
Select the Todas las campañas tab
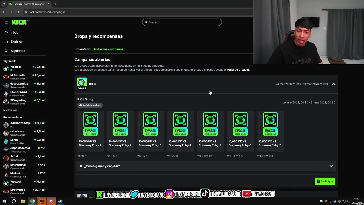coord(108,49)
